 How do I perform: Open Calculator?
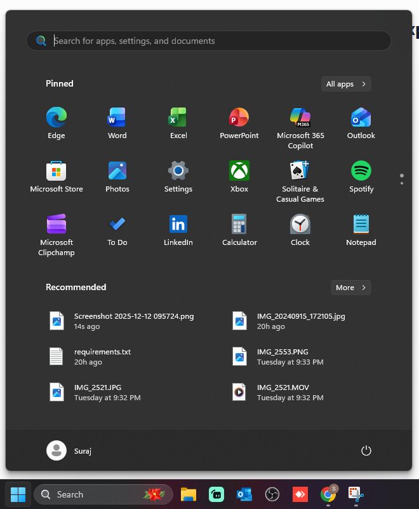239,230
